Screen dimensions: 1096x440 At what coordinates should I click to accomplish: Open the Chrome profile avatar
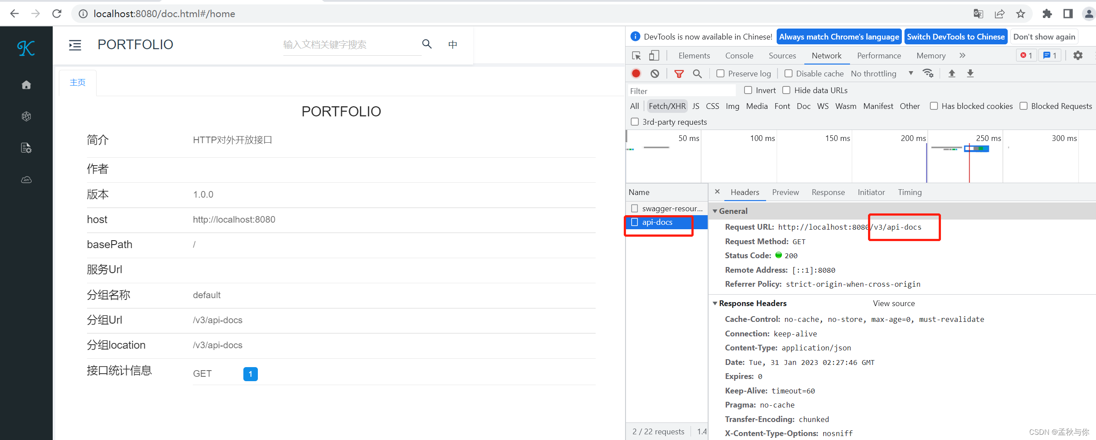1089,14
